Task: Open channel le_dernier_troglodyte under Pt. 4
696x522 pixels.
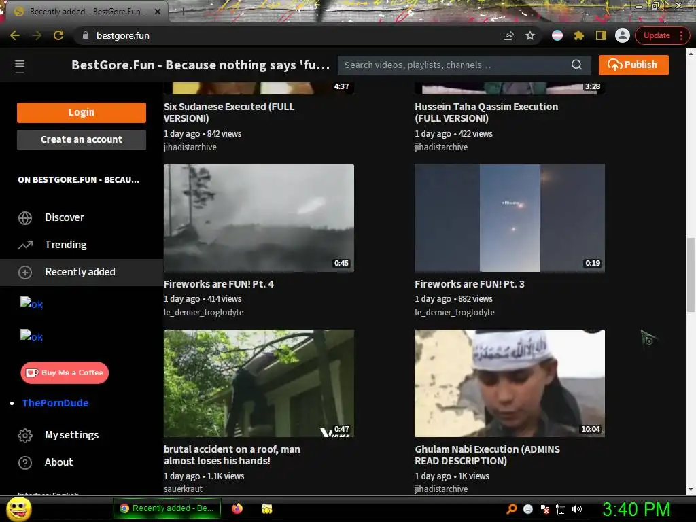Action: coord(203,312)
